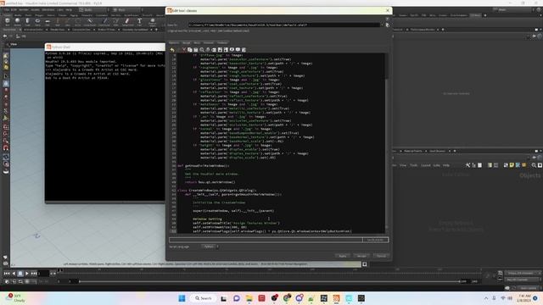Click the find magnifier icon in script toolbar

click(x=202, y=50)
